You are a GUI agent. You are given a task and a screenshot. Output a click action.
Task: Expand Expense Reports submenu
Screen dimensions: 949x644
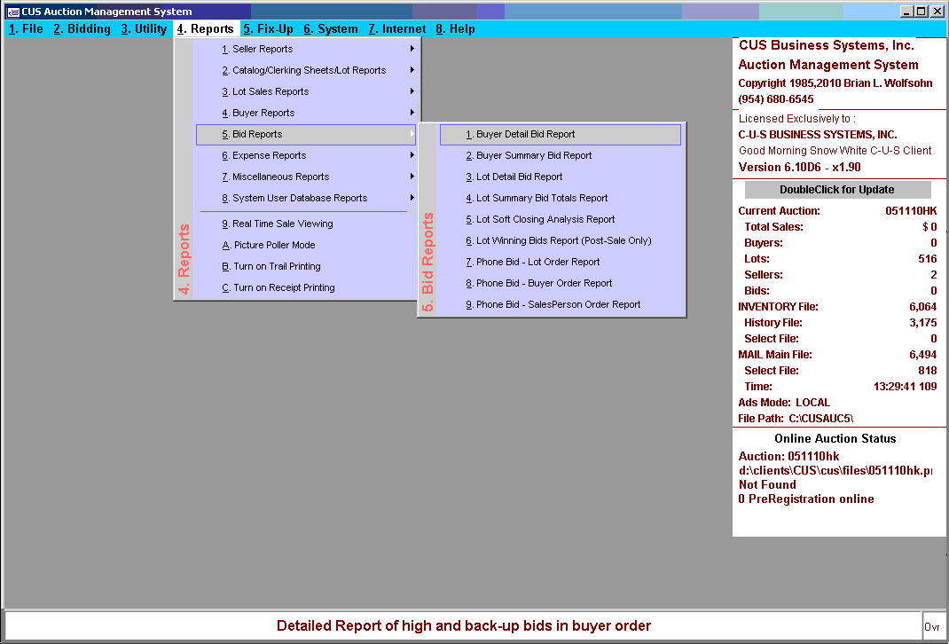click(306, 155)
